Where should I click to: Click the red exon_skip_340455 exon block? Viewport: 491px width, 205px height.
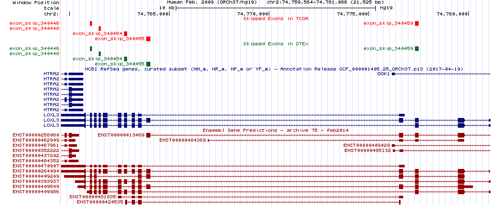pos(148,39)
